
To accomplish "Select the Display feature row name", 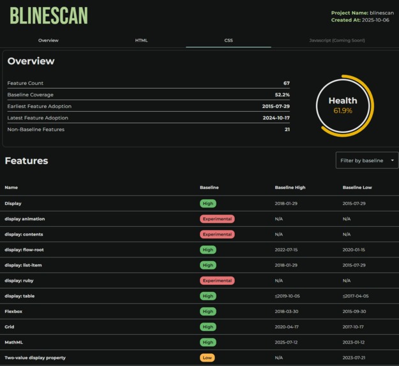I will (13, 203).
